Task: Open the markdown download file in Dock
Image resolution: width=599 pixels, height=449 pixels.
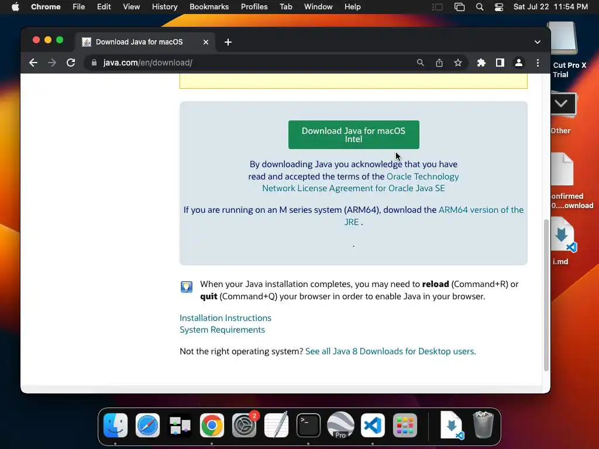Action: pos(452,426)
